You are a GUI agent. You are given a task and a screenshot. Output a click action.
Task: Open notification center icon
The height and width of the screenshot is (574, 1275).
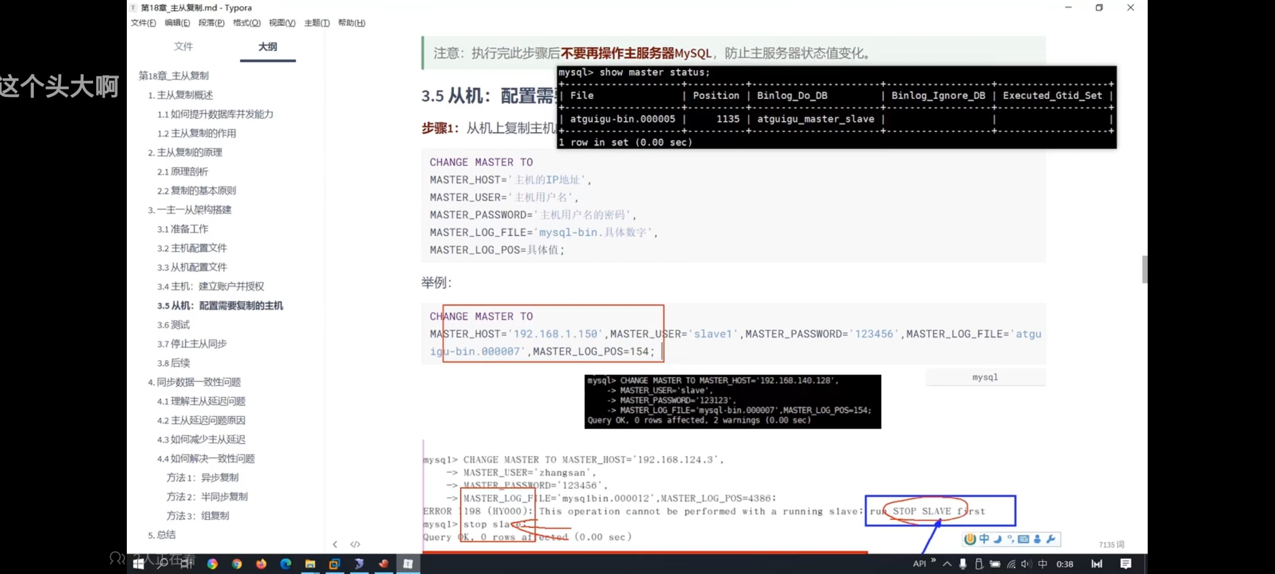(x=1126, y=563)
